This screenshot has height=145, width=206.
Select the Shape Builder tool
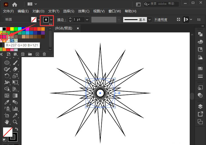coord(7,89)
